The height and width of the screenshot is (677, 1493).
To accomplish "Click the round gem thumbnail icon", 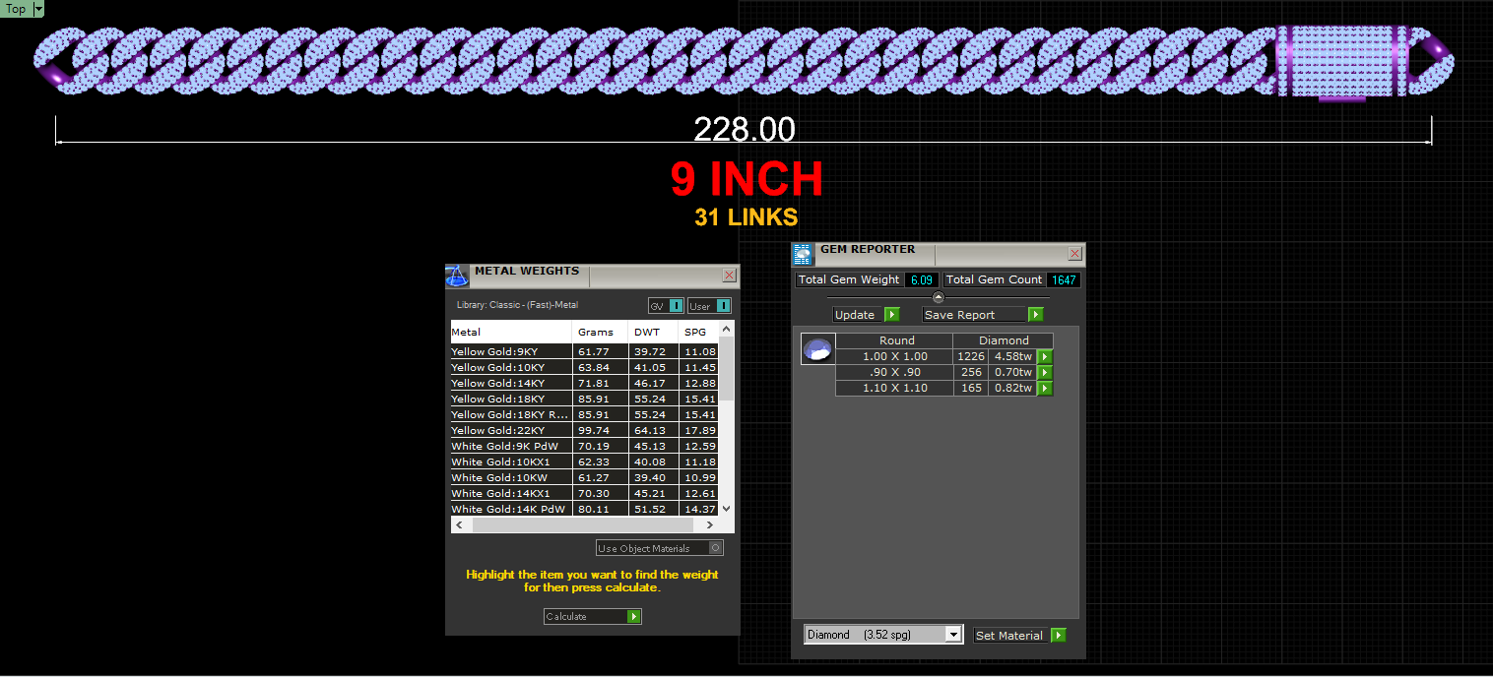I will (x=817, y=349).
